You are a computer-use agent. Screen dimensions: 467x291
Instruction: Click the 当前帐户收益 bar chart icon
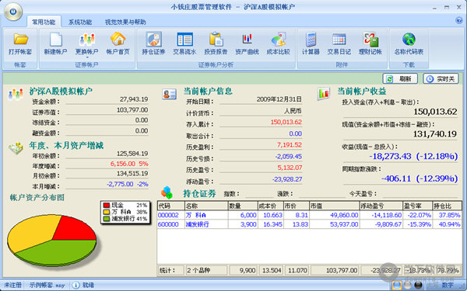point(324,94)
